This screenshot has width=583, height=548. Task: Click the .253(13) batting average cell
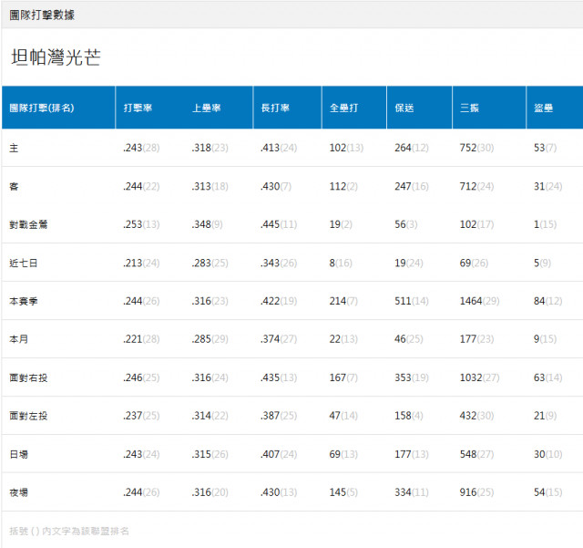click(x=141, y=224)
